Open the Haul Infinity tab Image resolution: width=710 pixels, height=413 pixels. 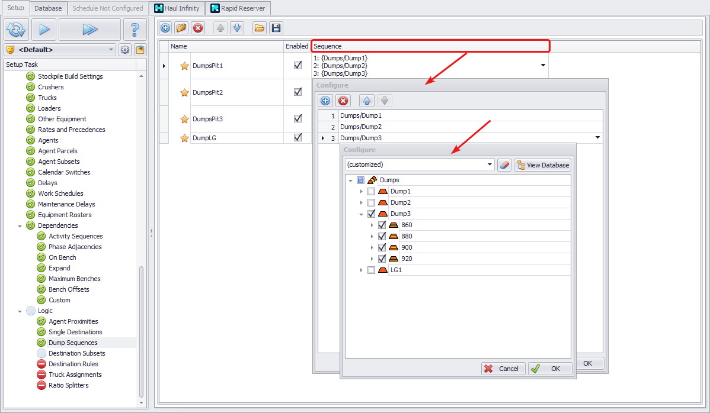[x=177, y=8]
